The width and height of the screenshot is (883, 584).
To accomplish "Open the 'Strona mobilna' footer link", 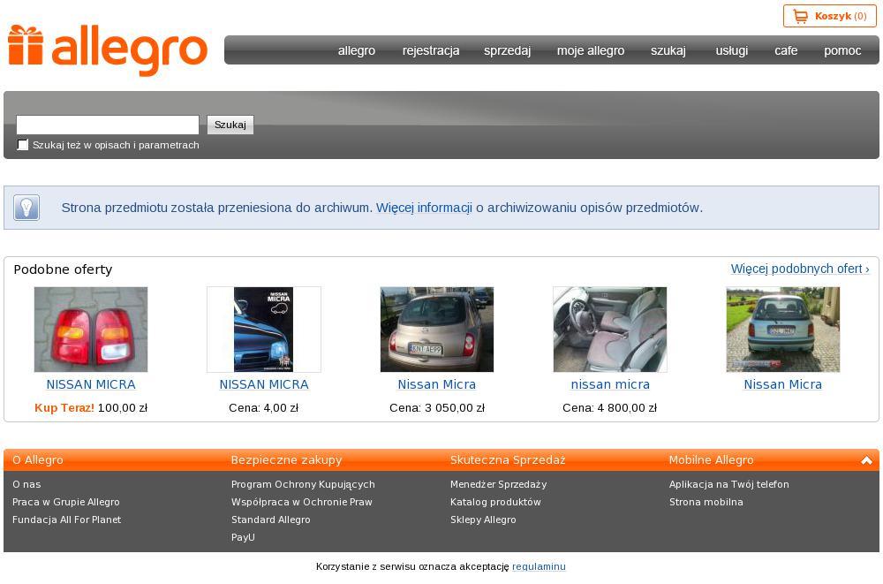I will click(706, 502).
